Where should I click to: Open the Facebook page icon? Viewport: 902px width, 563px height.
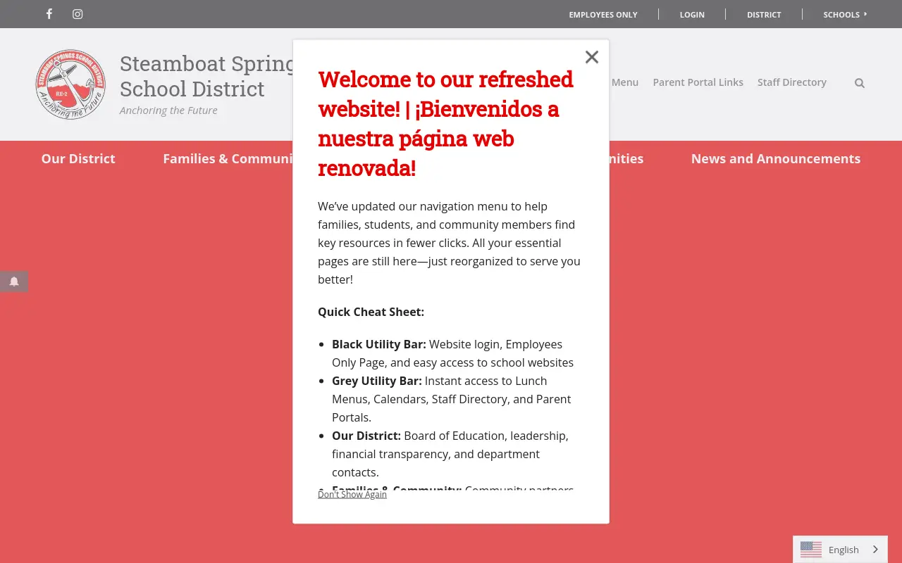[49, 14]
